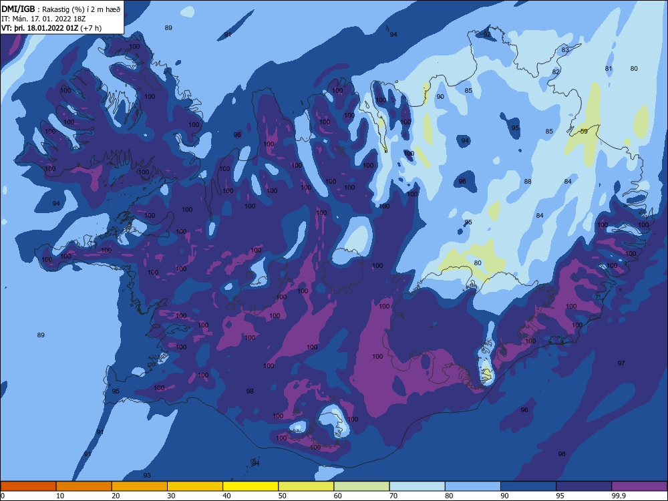Pick the amber 20–30 legend swatch

pyautogui.click(x=140, y=486)
